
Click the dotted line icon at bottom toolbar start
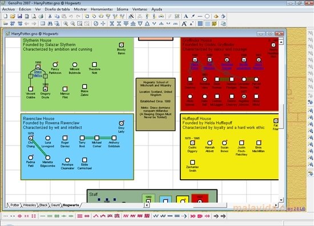click(6, 216)
